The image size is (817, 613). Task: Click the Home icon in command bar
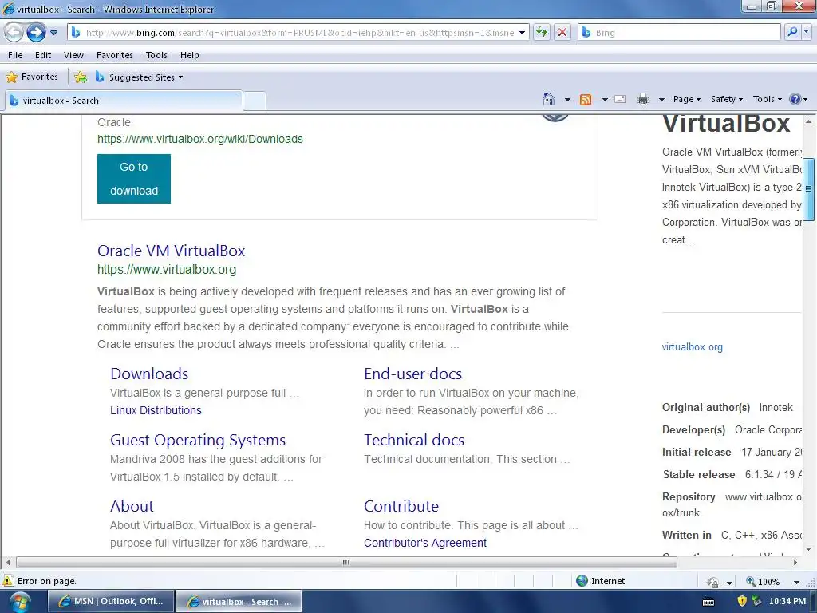pos(549,99)
